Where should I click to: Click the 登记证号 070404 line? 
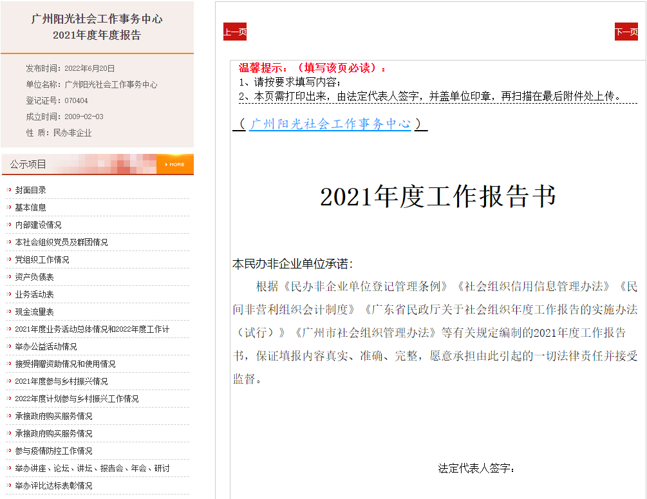pos(57,100)
